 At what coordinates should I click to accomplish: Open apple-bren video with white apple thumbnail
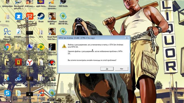tap(29, 94)
